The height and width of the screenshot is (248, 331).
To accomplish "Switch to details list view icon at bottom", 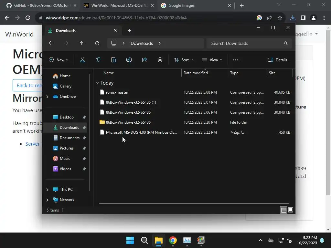I will (284, 210).
